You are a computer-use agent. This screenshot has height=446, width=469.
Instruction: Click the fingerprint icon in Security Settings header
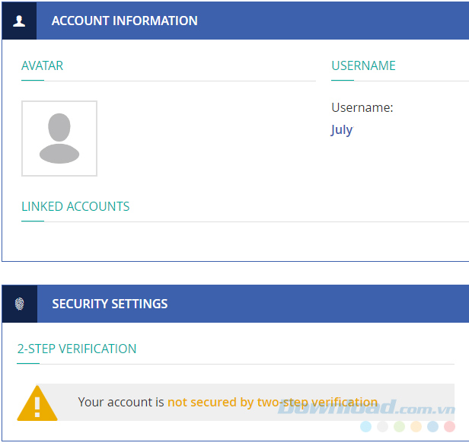point(19,304)
